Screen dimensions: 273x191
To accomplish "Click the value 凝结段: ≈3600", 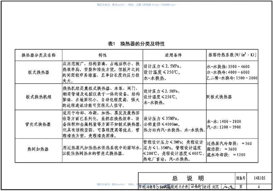I will tap(222, 149).
